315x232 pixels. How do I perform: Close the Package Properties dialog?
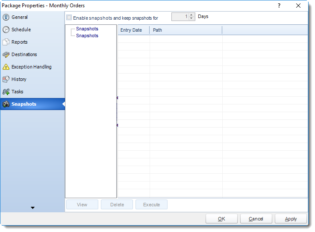pos(298,6)
